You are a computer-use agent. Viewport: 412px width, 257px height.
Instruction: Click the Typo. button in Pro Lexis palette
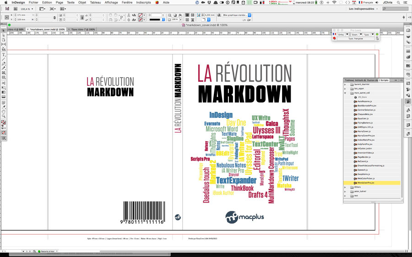[367, 35]
